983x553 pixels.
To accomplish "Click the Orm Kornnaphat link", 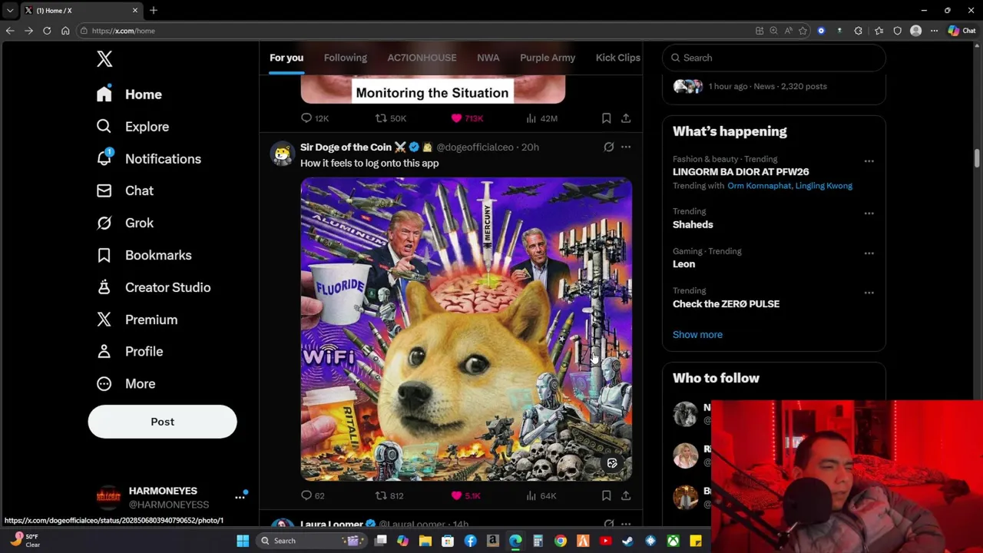I will (760, 186).
